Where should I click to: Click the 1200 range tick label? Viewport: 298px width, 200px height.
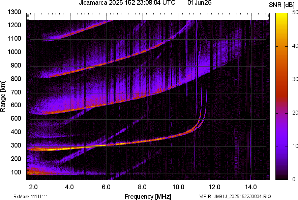(14, 25)
